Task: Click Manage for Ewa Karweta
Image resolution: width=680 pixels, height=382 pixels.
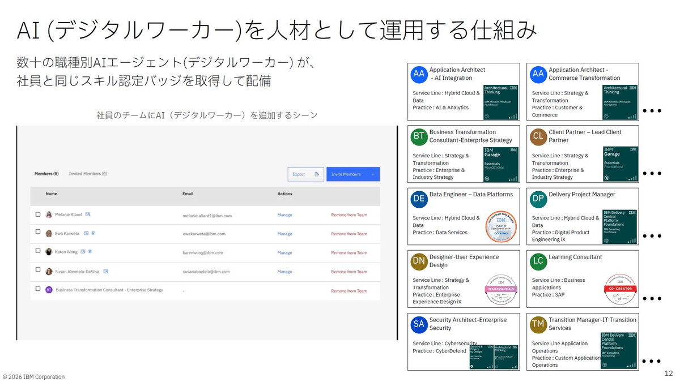Action: pos(284,234)
